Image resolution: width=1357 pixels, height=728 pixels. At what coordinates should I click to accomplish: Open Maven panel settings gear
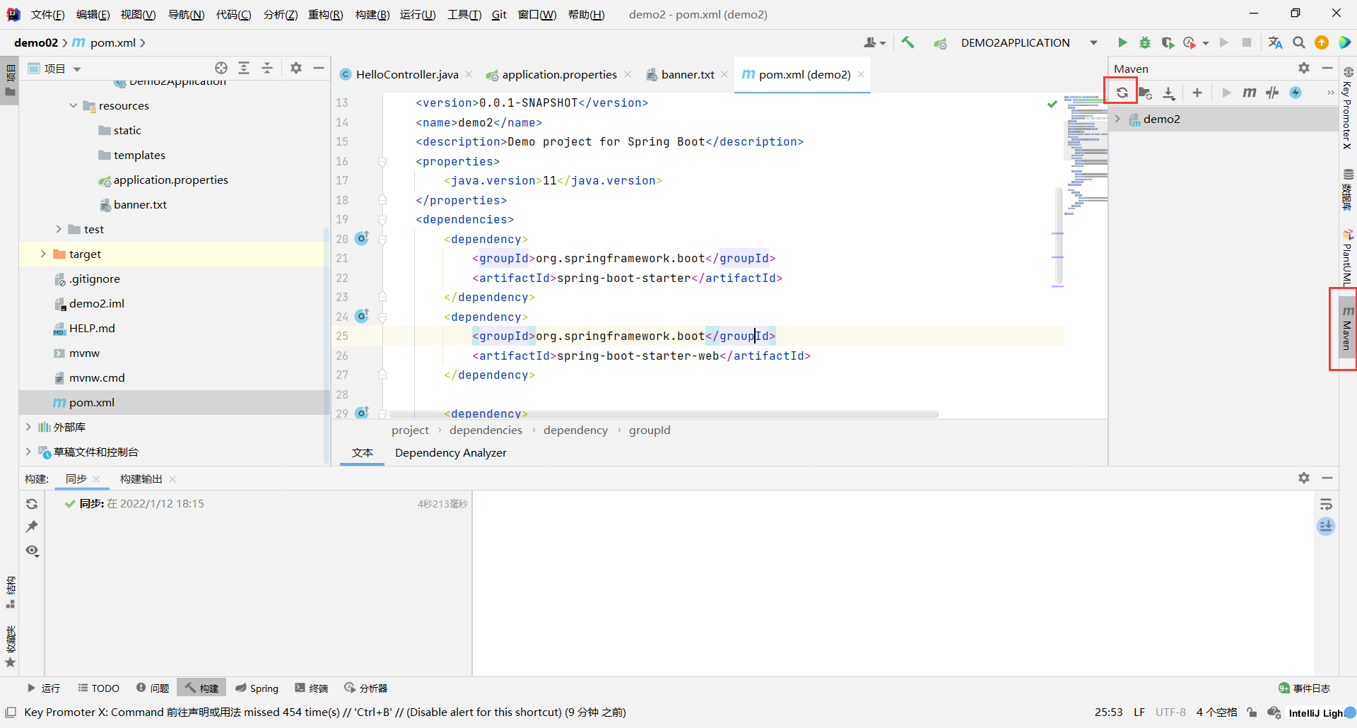click(x=1304, y=68)
